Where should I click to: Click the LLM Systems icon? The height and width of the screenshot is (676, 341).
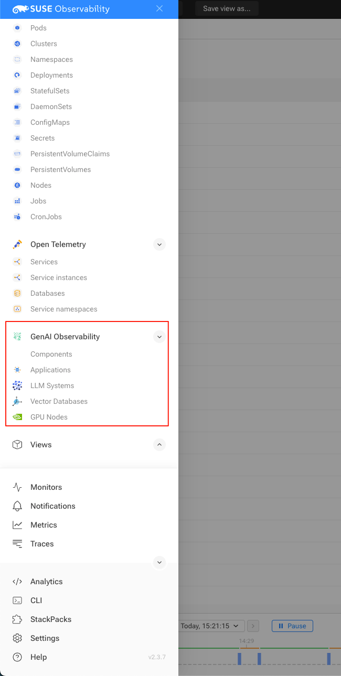[x=17, y=385]
